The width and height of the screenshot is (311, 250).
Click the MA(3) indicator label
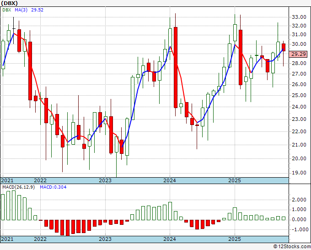coord(21,10)
